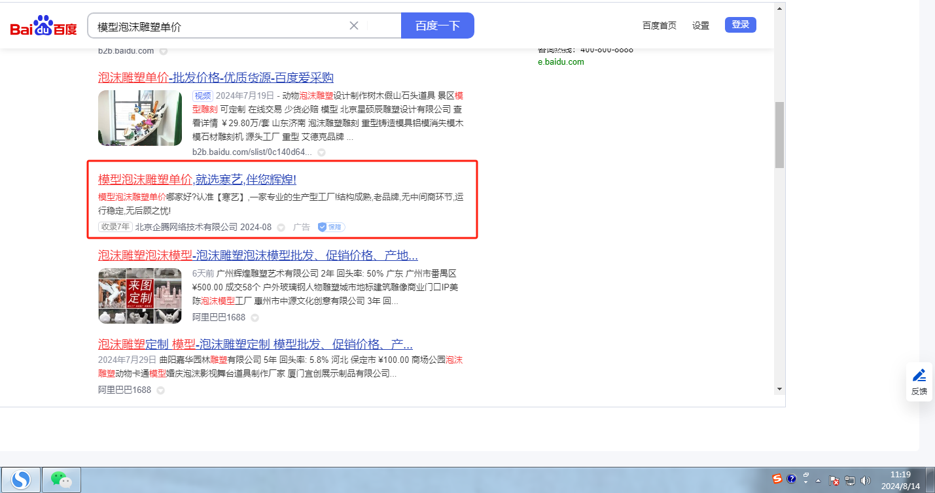Click the Sogou input method tray icon
Screen dimensions: 935x493
tap(777, 479)
